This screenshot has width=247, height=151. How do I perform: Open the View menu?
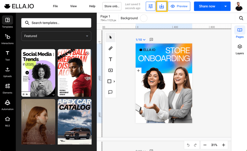tap(73, 6)
